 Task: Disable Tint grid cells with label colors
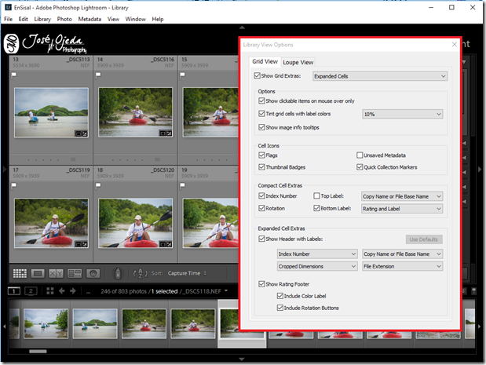click(x=261, y=114)
